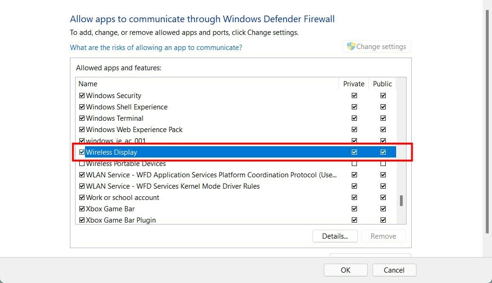
Task: Uncheck Windows Security app checkbox
Action: 82,96
